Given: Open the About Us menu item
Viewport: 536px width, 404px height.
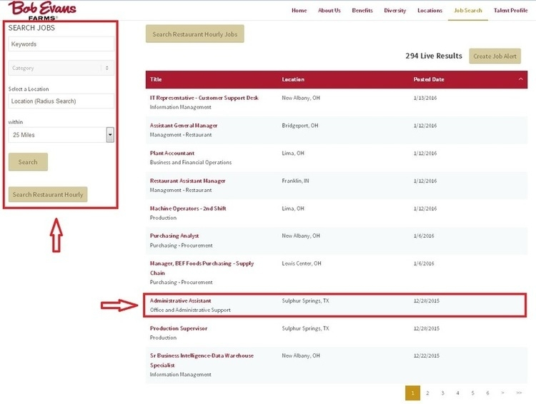Looking at the screenshot, I should 329,11.
